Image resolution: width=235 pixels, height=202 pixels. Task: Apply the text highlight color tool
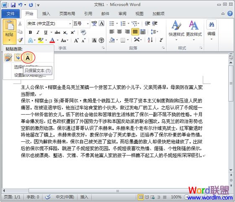click(41, 40)
